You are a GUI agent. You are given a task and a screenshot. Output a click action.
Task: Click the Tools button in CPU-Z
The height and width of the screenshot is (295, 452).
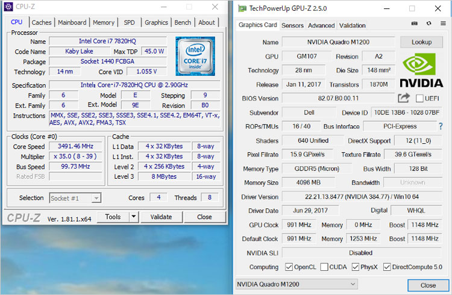[113, 217]
